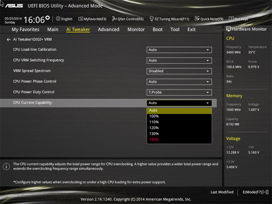Collapse the CPU Current Capability dropdown

tap(179, 103)
